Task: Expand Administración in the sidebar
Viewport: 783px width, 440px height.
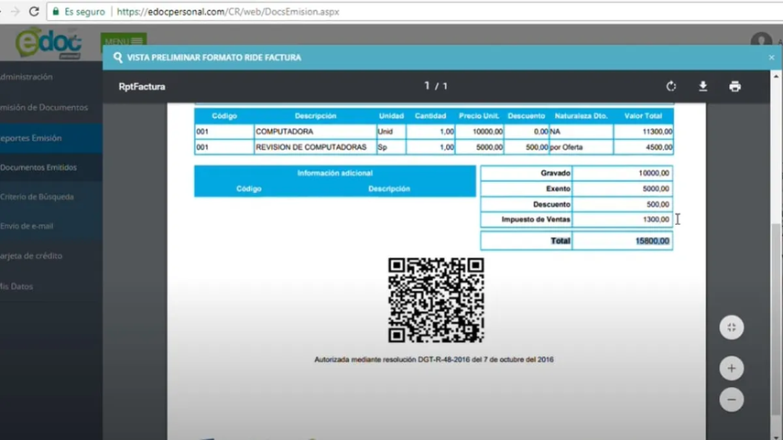Action: click(x=26, y=77)
